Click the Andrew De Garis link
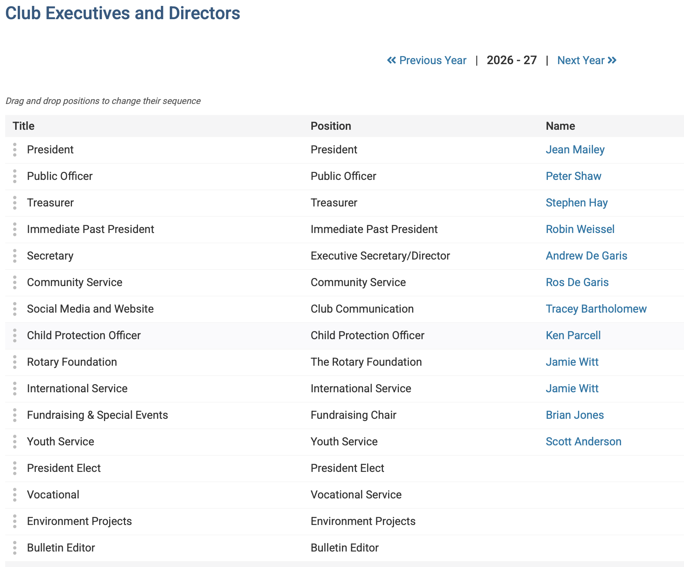This screenshot has height=567, width=684. (587, 256)
